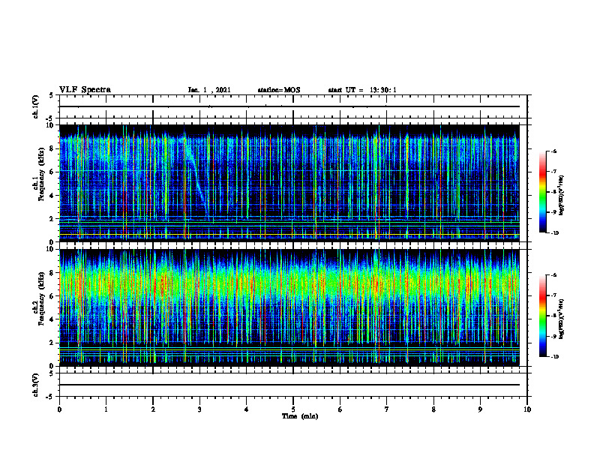Click the time axis tick label "6"
The width and height of the screenshot is (594, 459).
(x=340, y=409)
